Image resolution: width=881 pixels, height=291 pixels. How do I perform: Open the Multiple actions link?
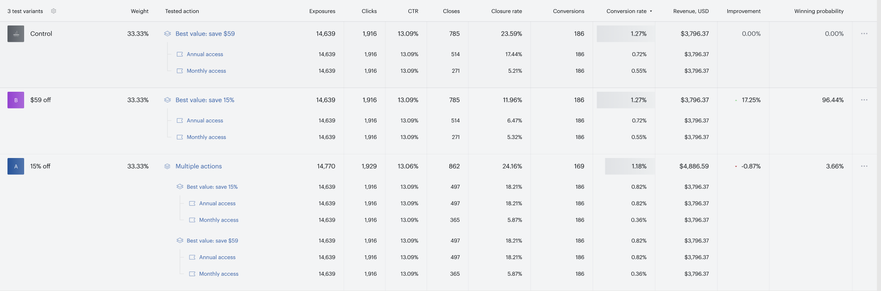[199, 166]
